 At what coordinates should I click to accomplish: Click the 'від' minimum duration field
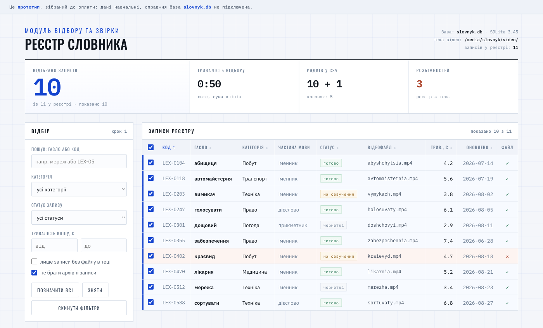(x=54, y=245)
